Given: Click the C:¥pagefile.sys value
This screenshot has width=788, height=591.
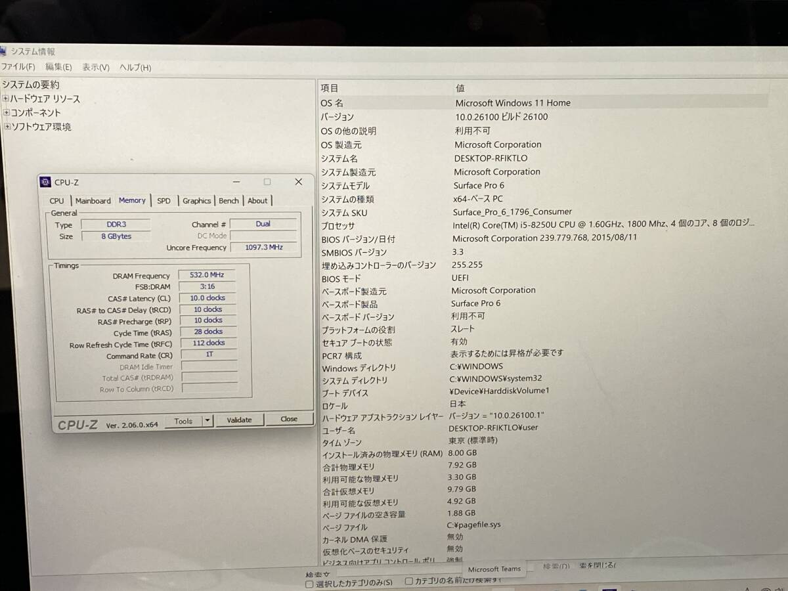Looking at the screenshot, I should pyautogui.click(x=474, y=525).
